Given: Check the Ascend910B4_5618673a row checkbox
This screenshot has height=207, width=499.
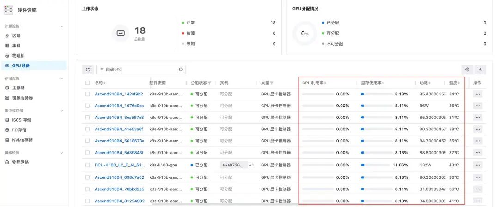Looking at the screenshot, I should point(87,141).
